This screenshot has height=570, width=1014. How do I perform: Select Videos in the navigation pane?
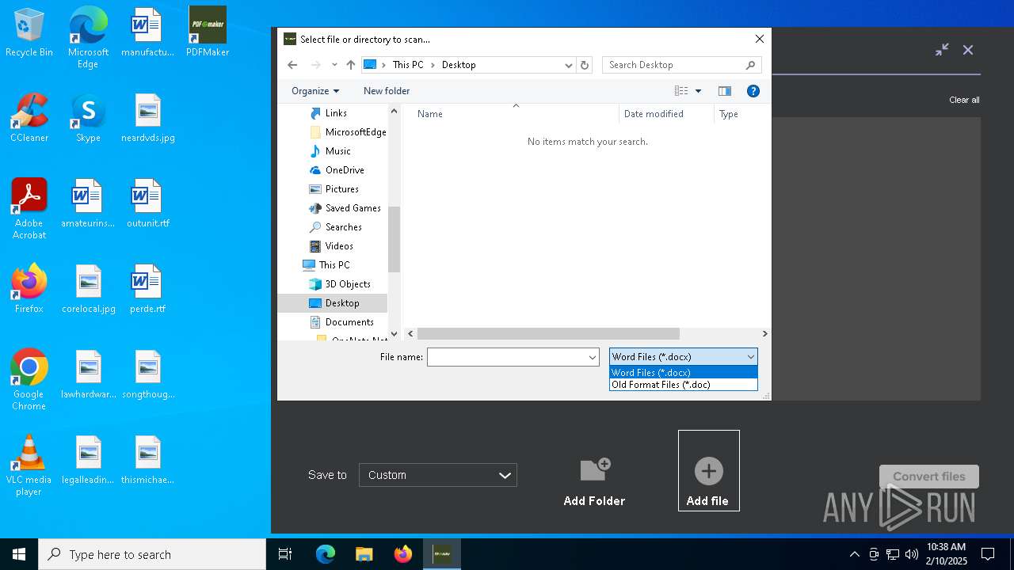pyautogui.click(x=339, y=246)
